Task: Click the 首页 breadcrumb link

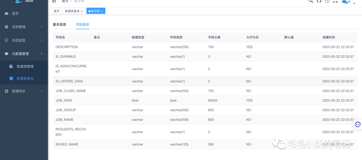Action: 65,1
